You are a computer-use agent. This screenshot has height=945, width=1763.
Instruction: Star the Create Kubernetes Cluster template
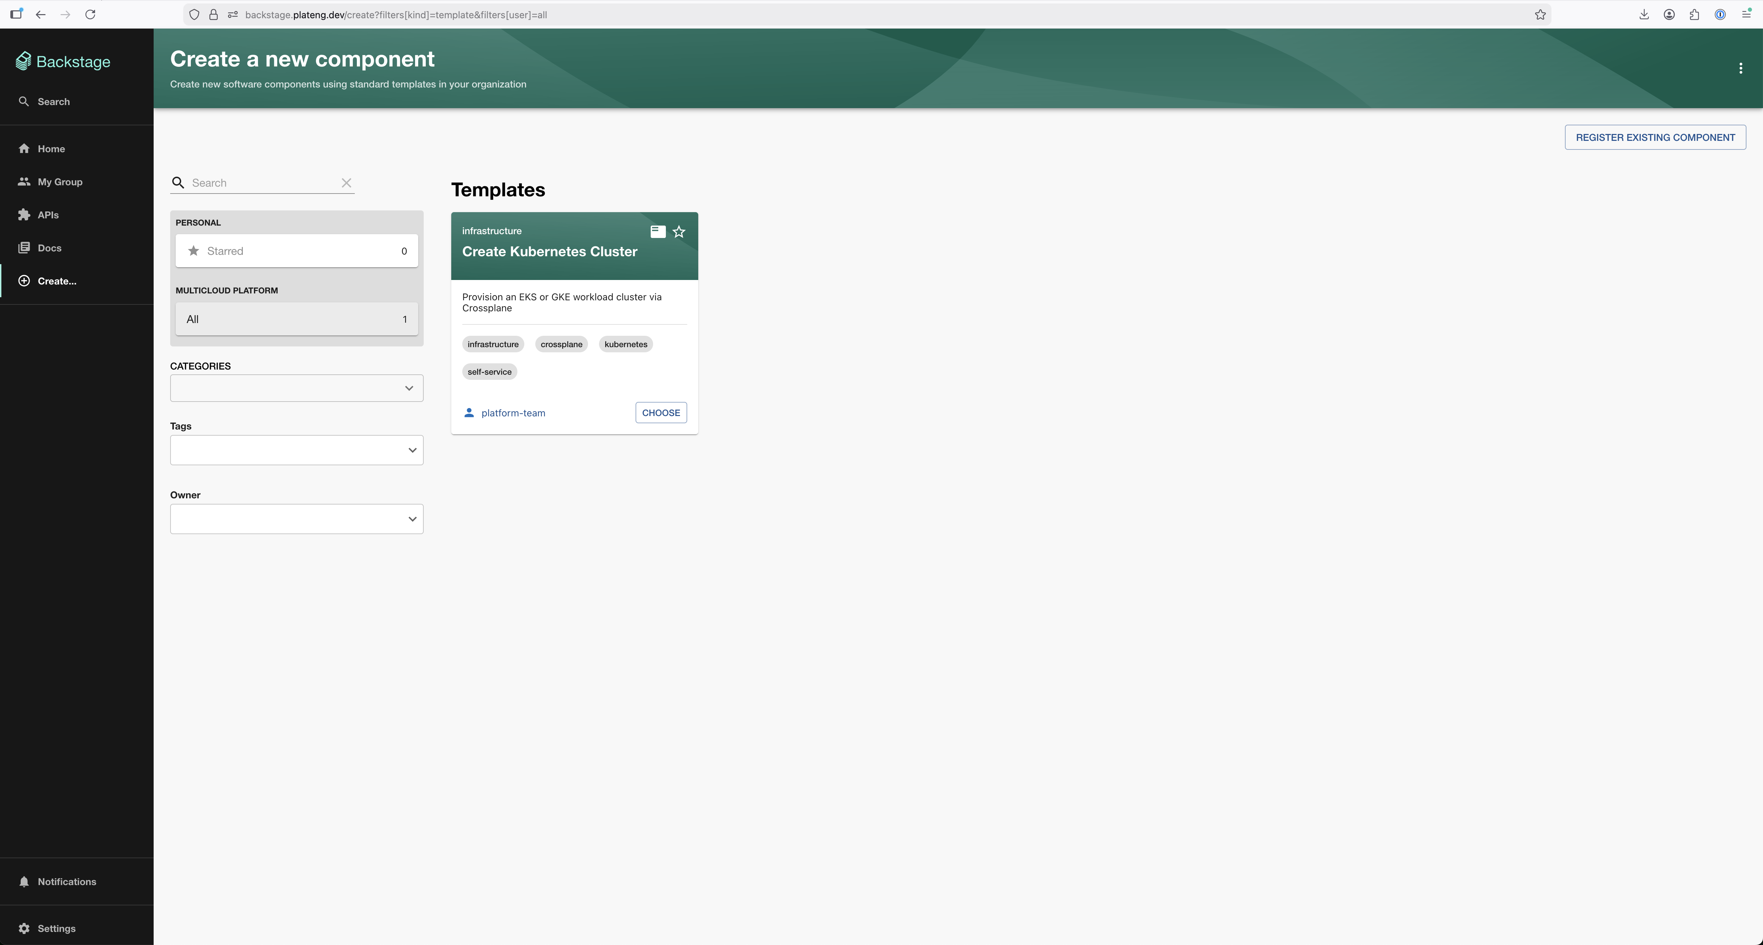(x=678, y=231)
